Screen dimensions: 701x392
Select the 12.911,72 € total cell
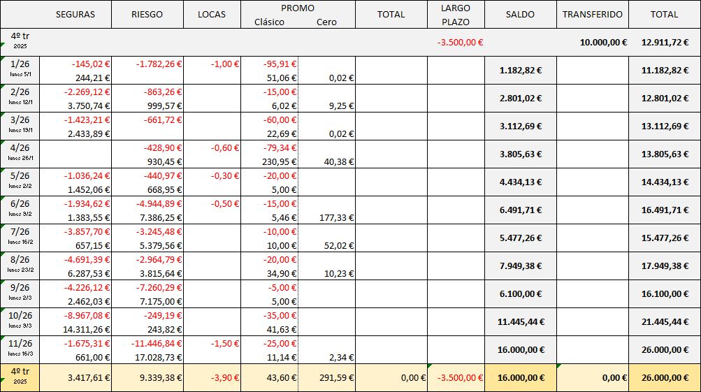point(664,43)
